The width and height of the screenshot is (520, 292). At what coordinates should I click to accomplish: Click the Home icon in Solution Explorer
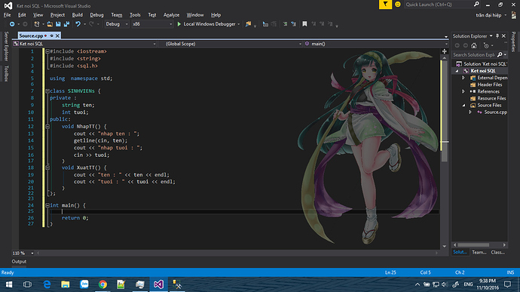(x=474, y=45)
